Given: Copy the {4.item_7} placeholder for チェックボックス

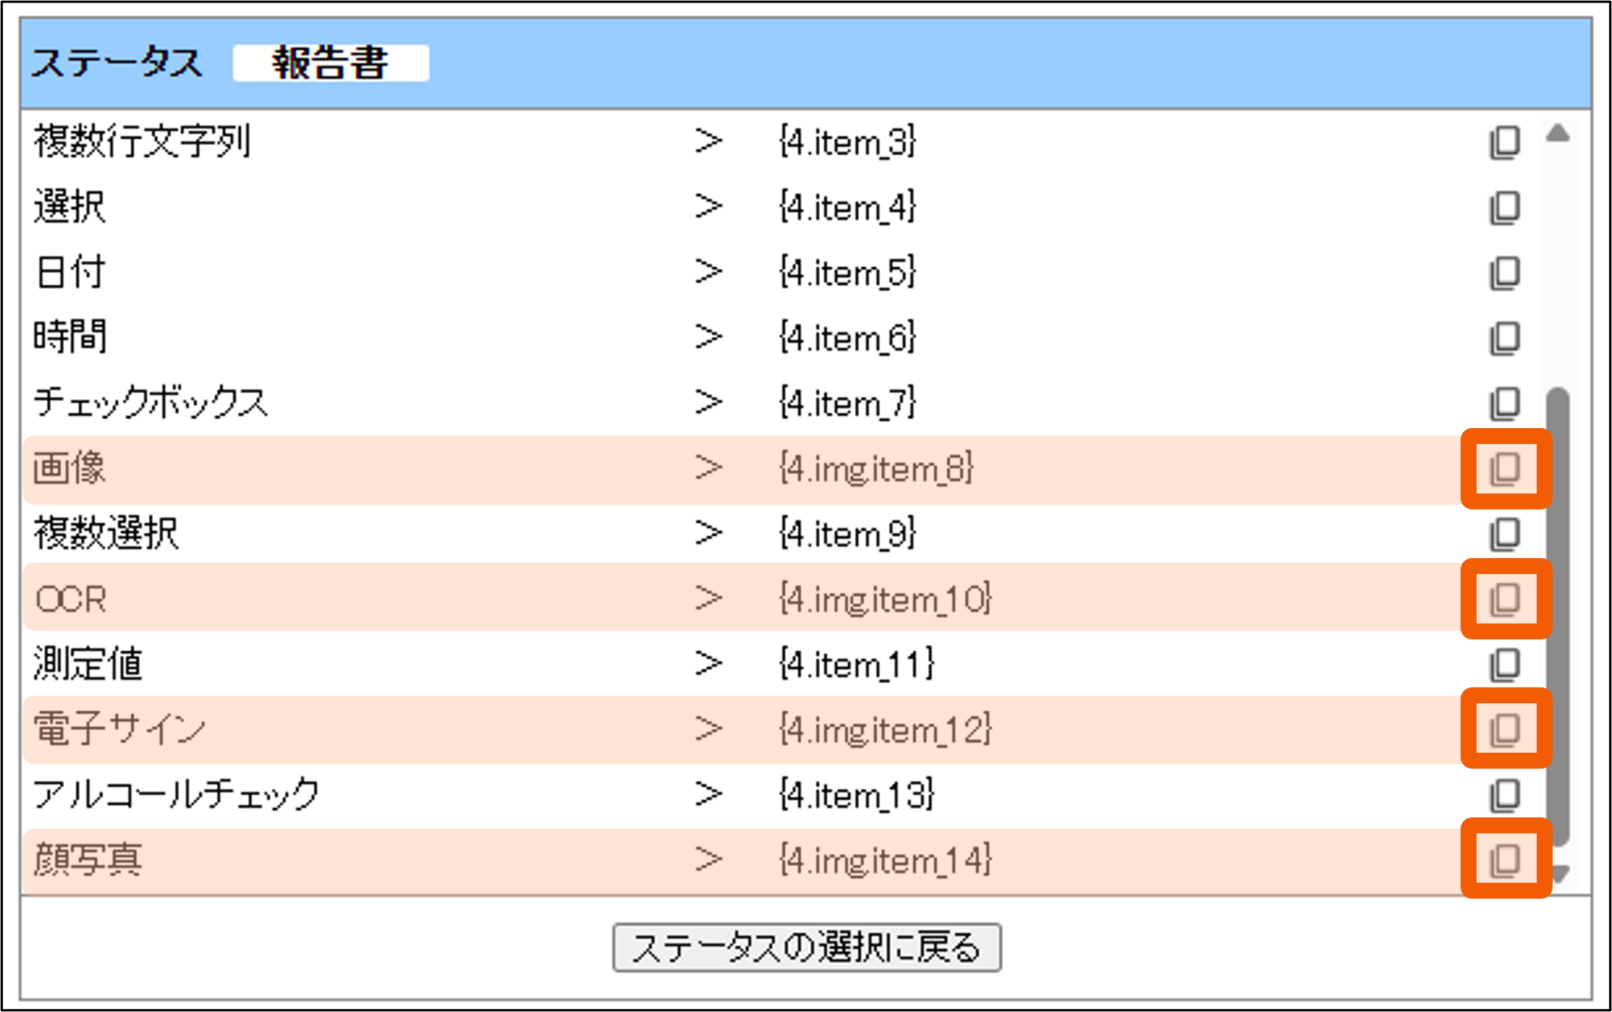Looking at the screenshot, I should click(x=1504, y=404).
